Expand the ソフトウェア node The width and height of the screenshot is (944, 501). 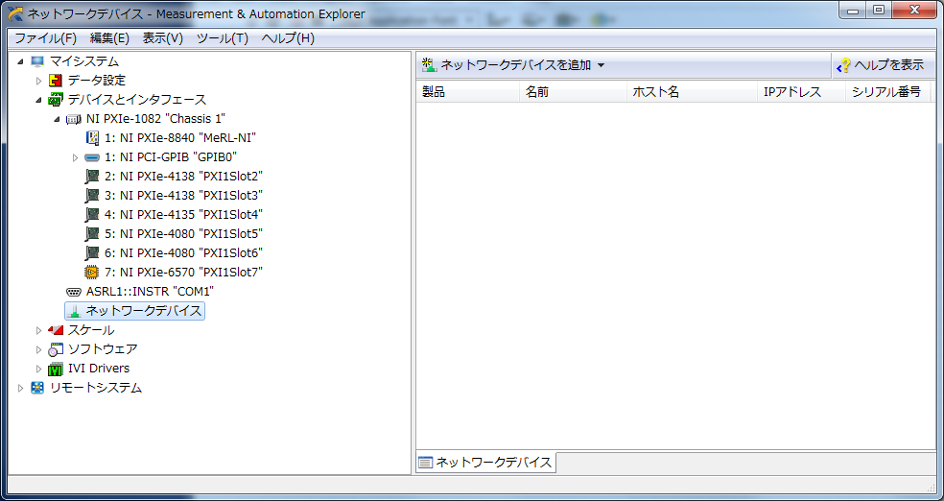click(x=38, y=350)
